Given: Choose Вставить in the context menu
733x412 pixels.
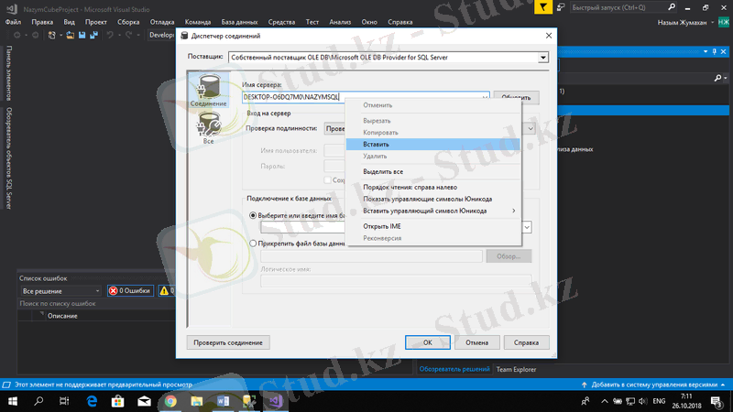Looking at the screenshot, I should 433,145.
